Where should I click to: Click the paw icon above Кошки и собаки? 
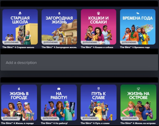pos(98,13)
